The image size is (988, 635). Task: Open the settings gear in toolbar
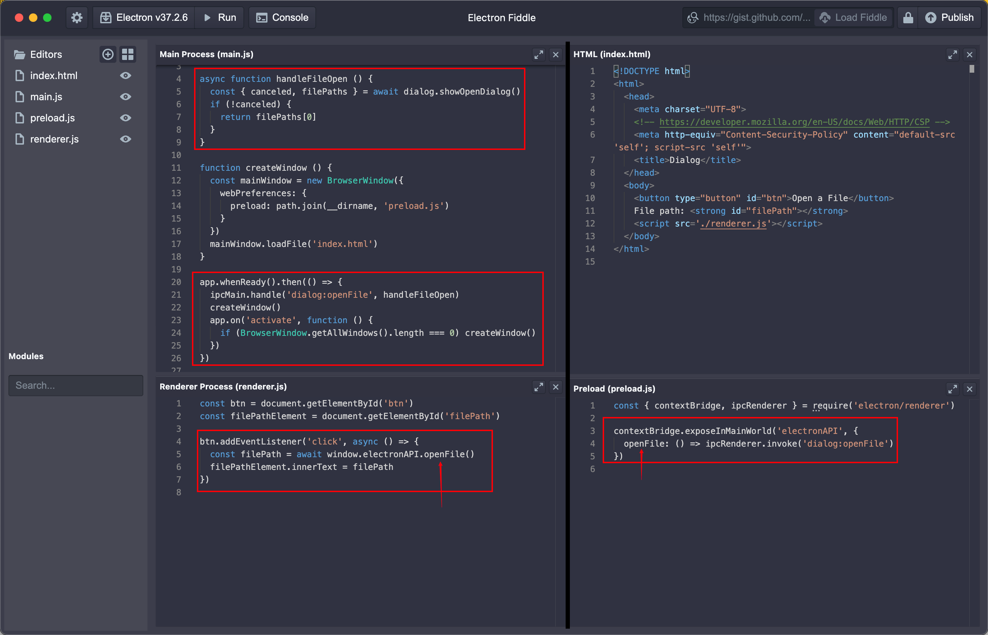[77, 18]
